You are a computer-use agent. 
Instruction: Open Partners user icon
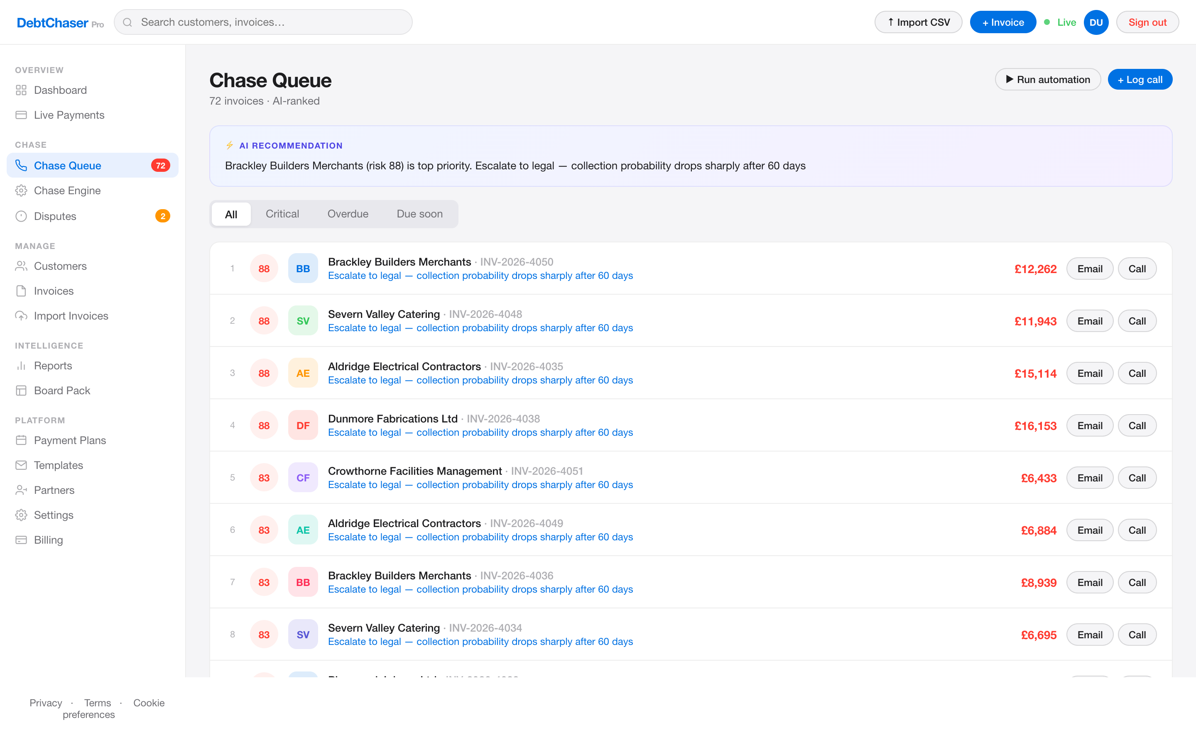pos(21,490)
